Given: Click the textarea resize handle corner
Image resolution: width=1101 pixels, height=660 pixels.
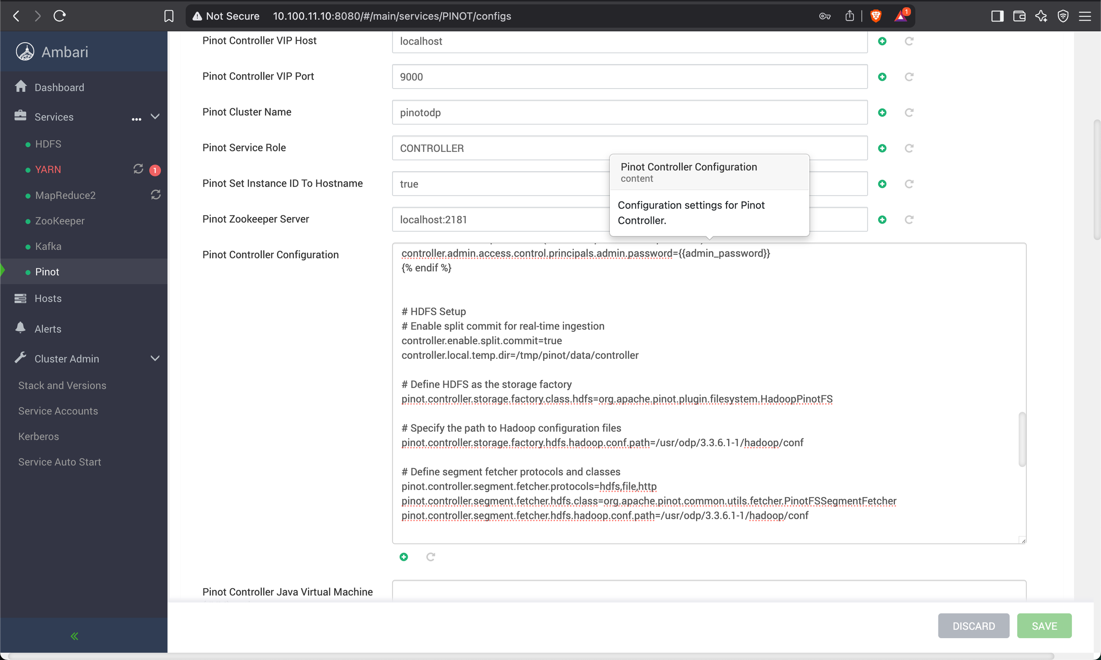Looking at the screenshot, I should click(1023, 540).
